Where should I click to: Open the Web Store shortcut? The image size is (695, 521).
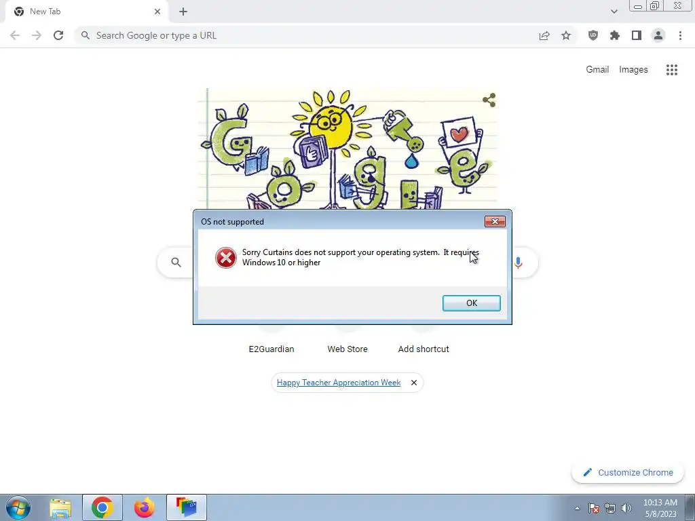347,349
